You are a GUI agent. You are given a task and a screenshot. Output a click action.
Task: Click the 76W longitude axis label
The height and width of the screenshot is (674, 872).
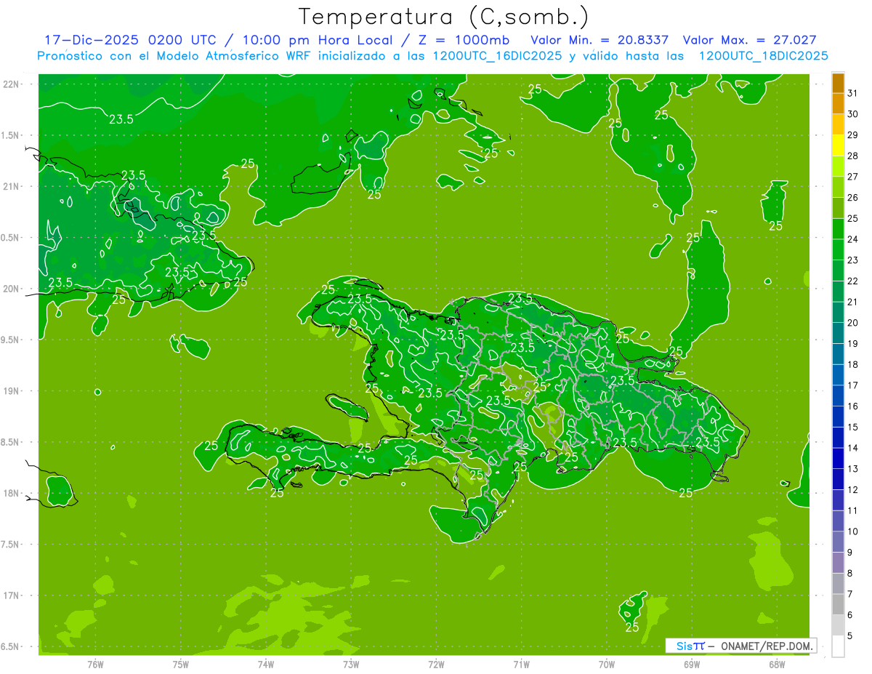pos(95,664)
